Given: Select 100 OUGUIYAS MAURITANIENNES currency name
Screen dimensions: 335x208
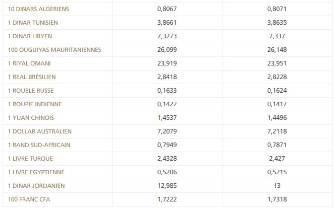Looking at the screenshot, I should coord(54,50).
